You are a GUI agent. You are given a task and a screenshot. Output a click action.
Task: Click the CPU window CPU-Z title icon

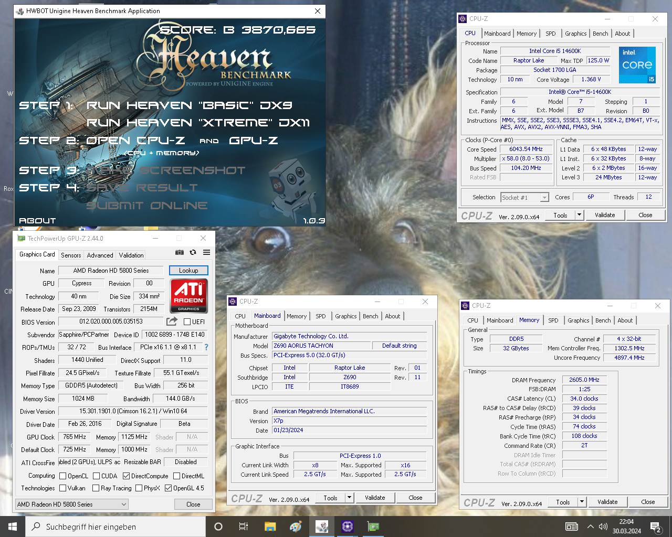(463, 18)
